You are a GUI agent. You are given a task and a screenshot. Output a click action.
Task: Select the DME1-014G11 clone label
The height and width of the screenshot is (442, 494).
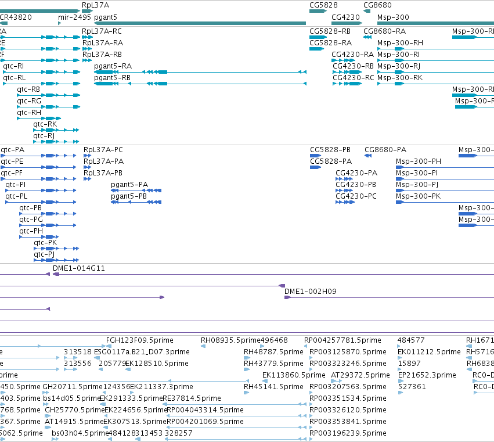79,268
